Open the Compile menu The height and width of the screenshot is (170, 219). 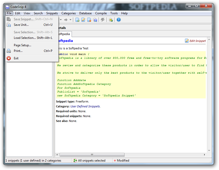(101, 13)
